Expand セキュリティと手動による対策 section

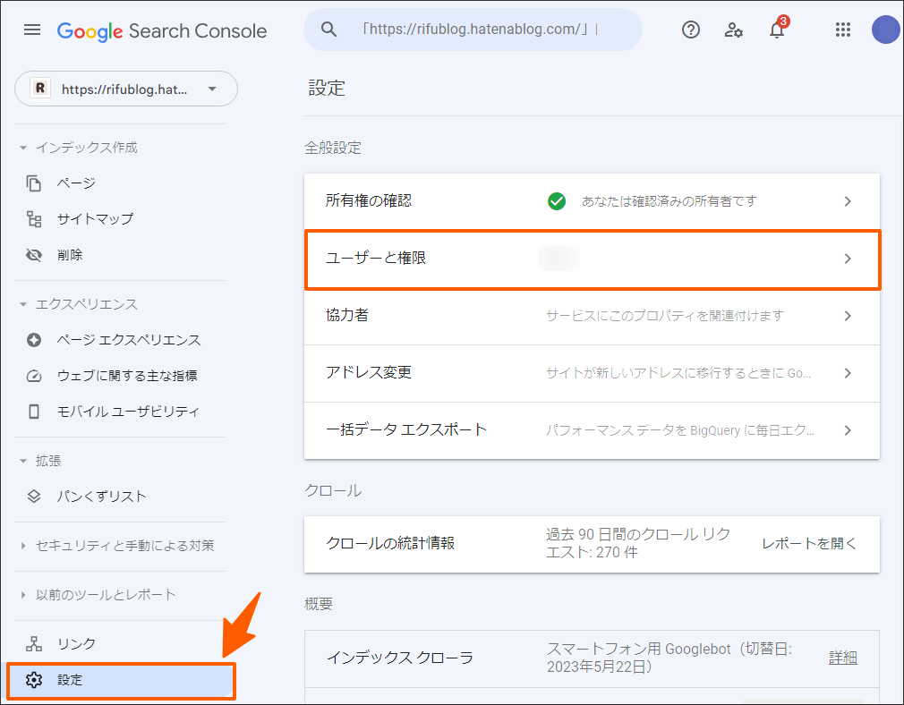click(x=23, y=546)
